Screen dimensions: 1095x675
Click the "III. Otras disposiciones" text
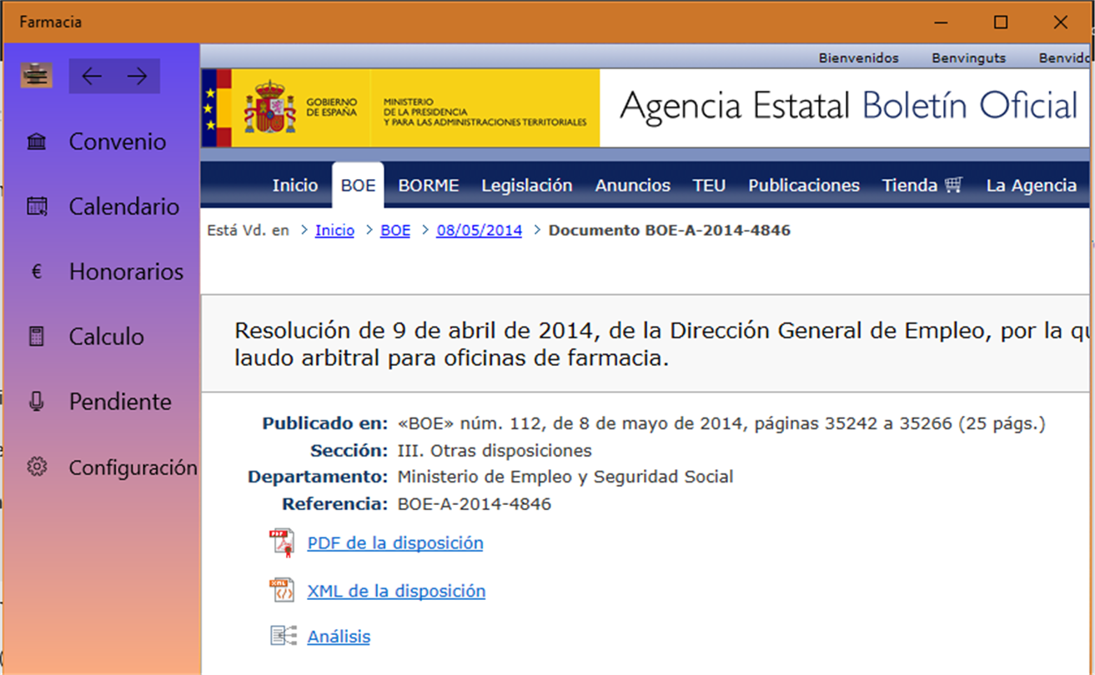(495, 451)
